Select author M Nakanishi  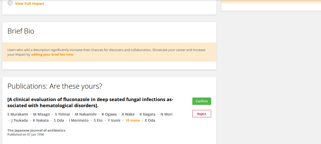86,114
